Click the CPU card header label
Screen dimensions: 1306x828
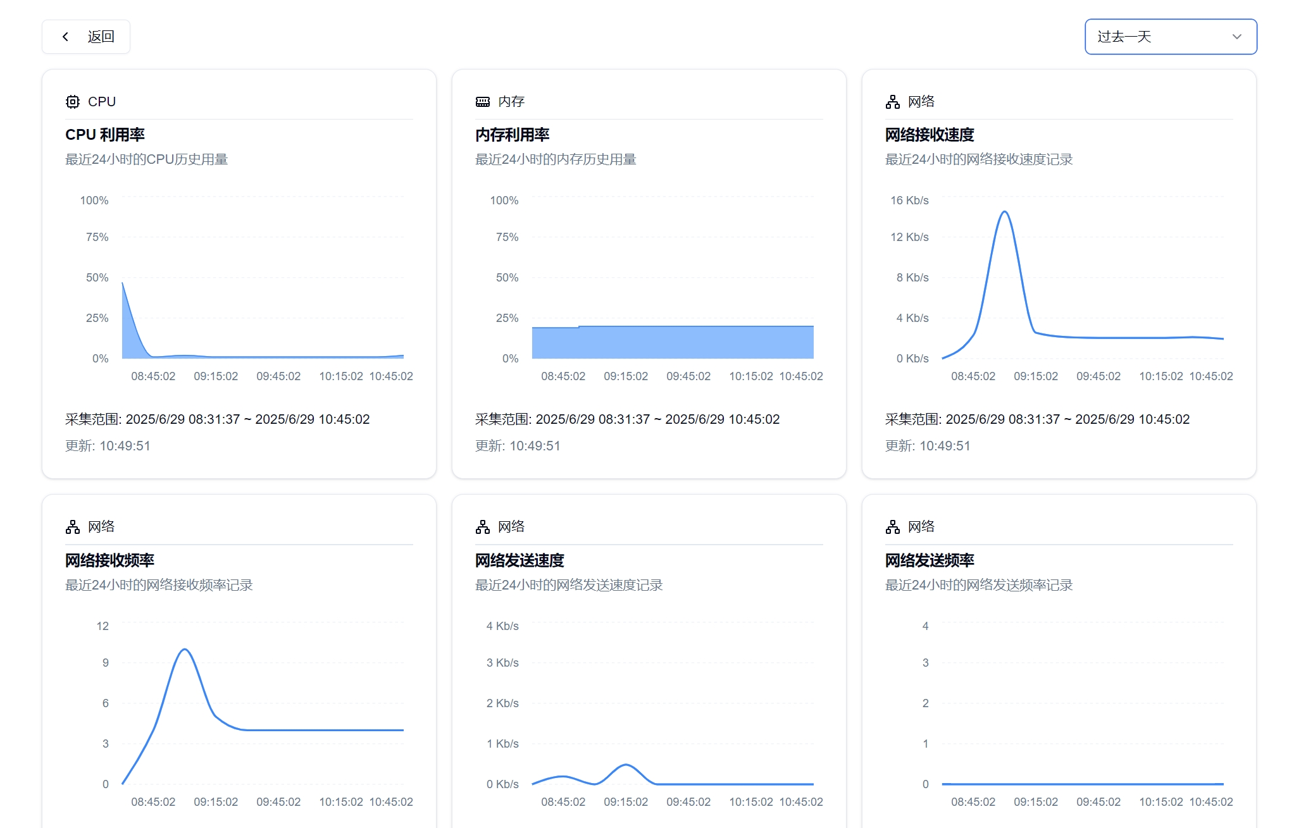pyautogui.click(x=102, y=102)
